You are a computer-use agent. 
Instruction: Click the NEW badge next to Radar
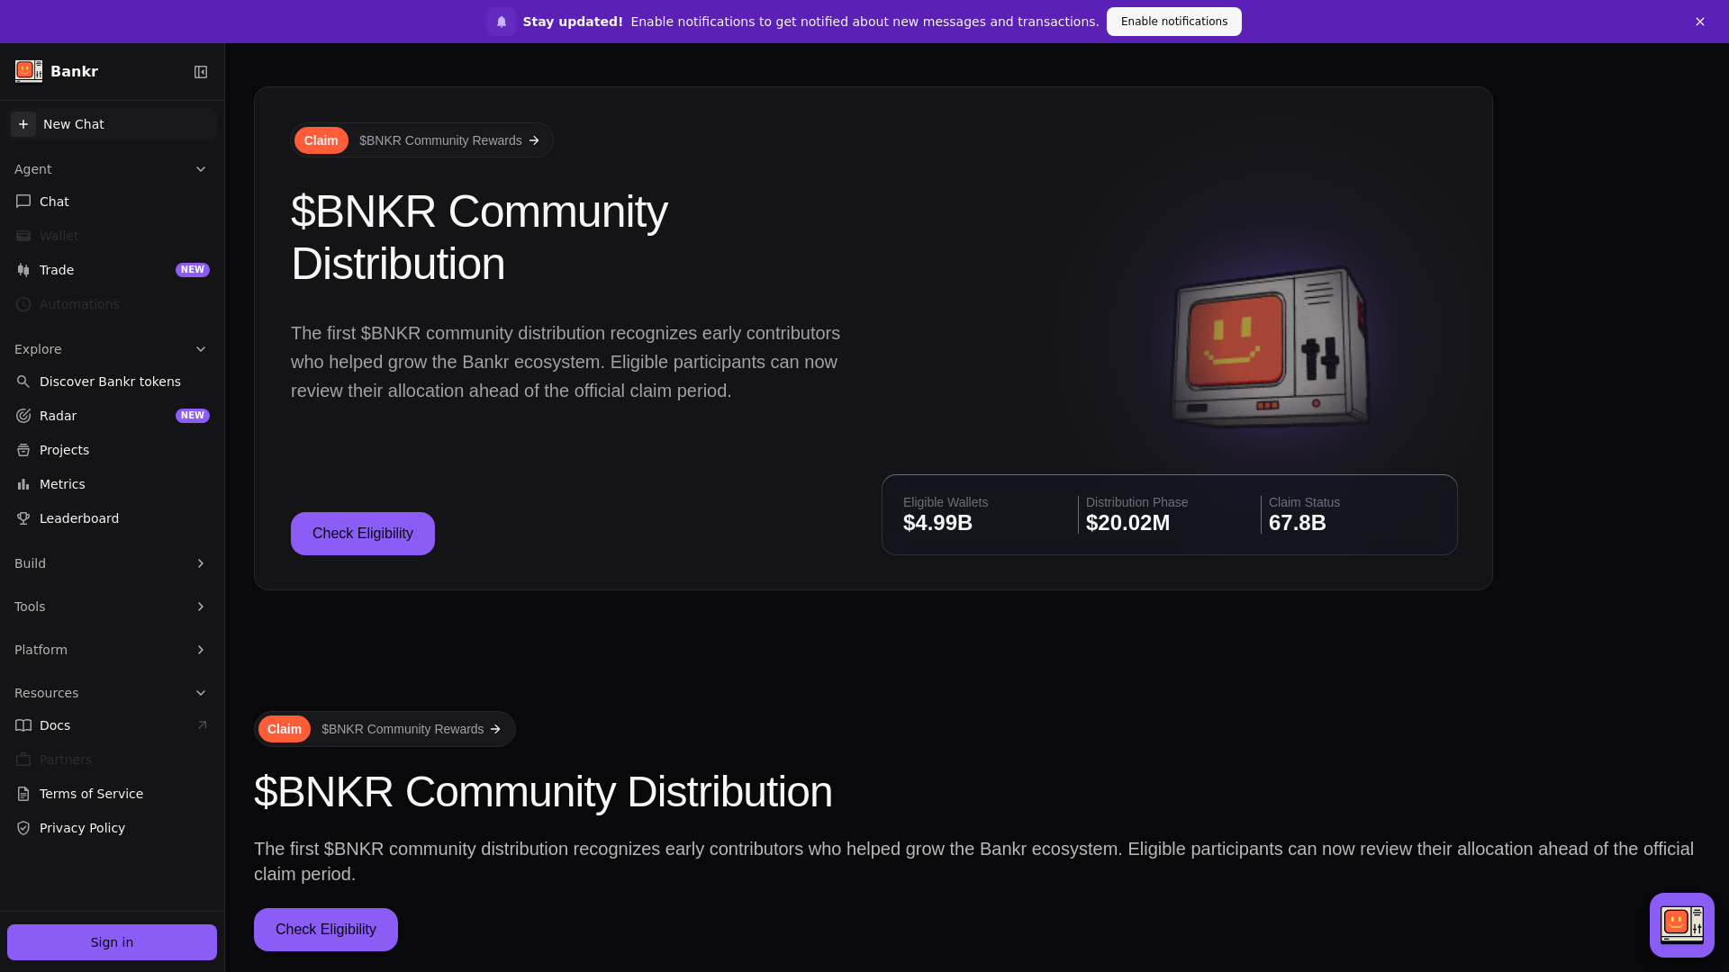193,416
